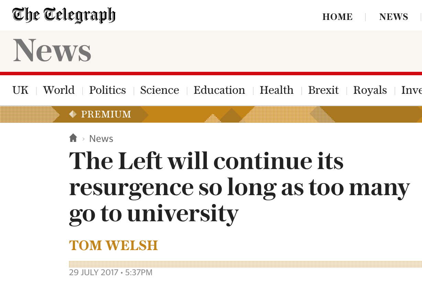The width and height of the screenshot is (422, 291).
Task: Open the Health section
Action: [x=277, y=90]
